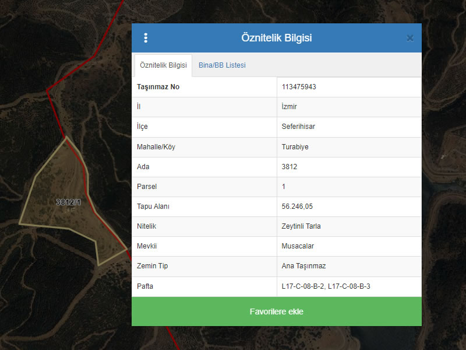Select the Öznitelik Bilgisi tab
Viewport: 466px width, 350px height.
(163, 65)
